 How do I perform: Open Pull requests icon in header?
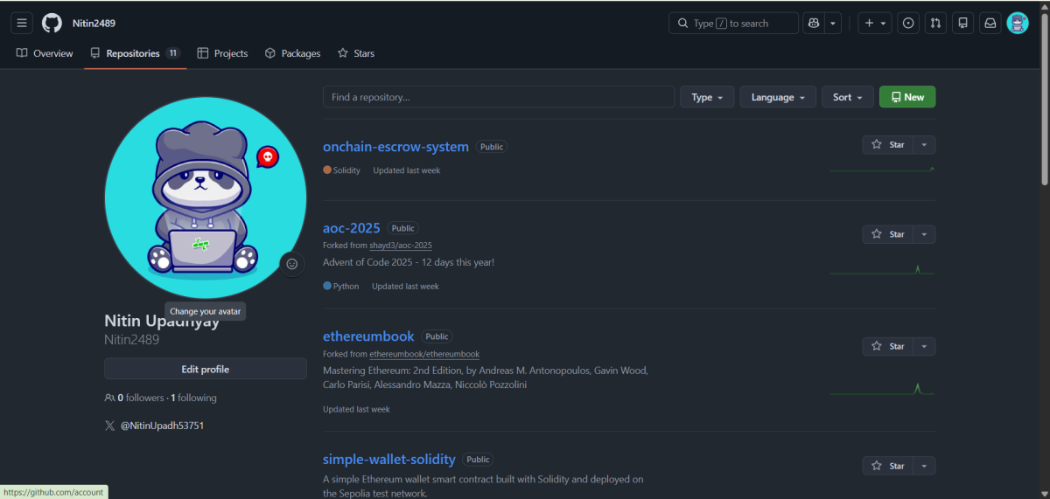tap(935, 24)
